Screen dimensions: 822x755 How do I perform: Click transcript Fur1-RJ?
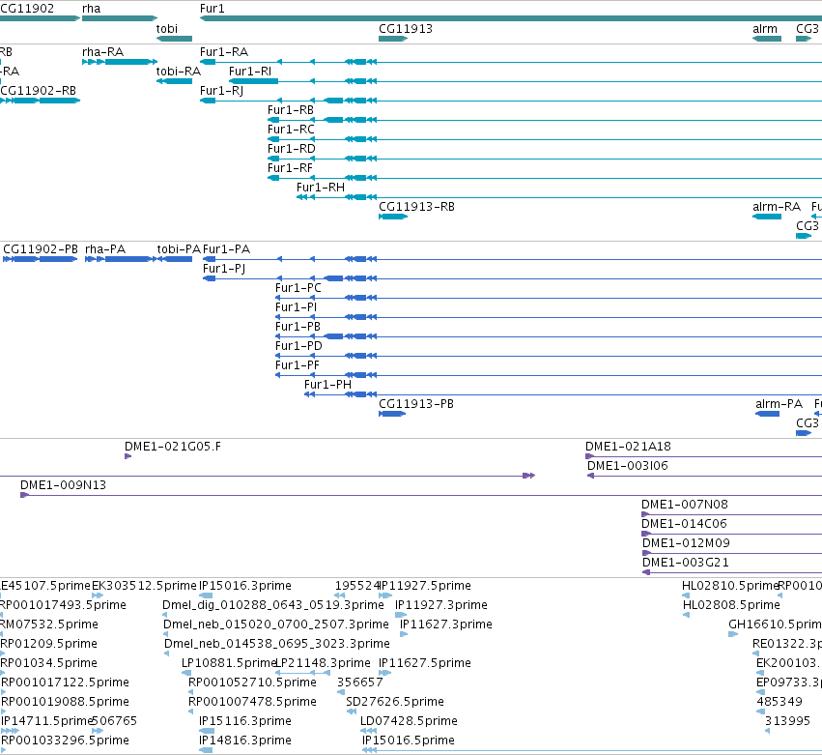point(221,91)
